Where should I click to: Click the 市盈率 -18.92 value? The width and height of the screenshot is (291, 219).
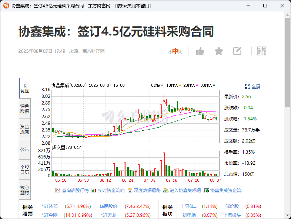249,163
